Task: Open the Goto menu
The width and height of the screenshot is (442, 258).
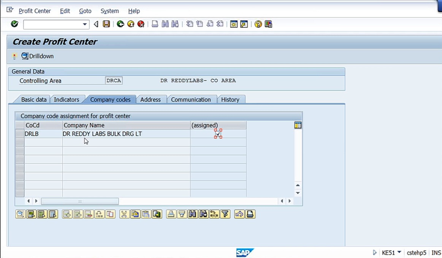Action: [x=85, y=11]
